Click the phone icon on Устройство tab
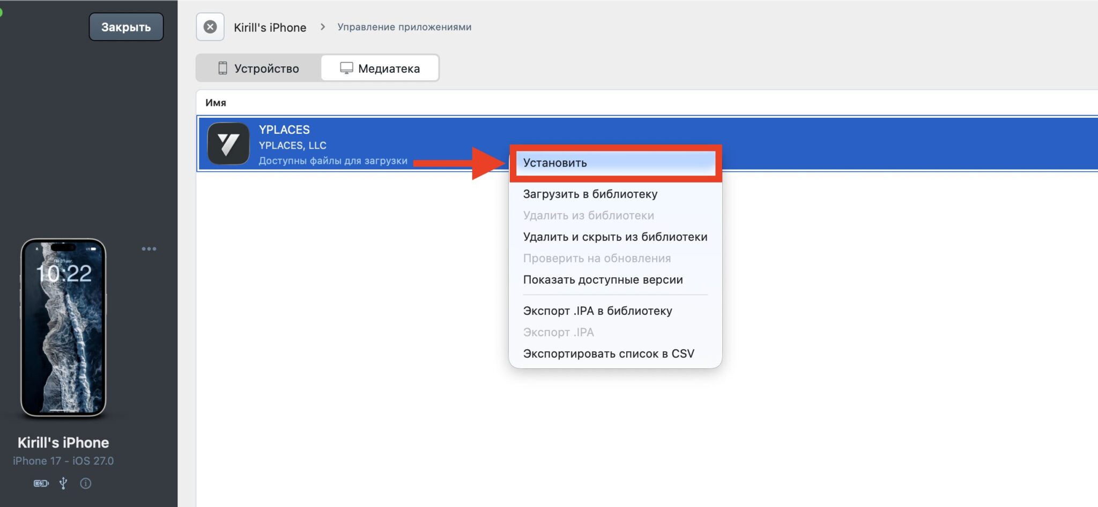This screenshot has height=507, width=1098. pos(222,69)
